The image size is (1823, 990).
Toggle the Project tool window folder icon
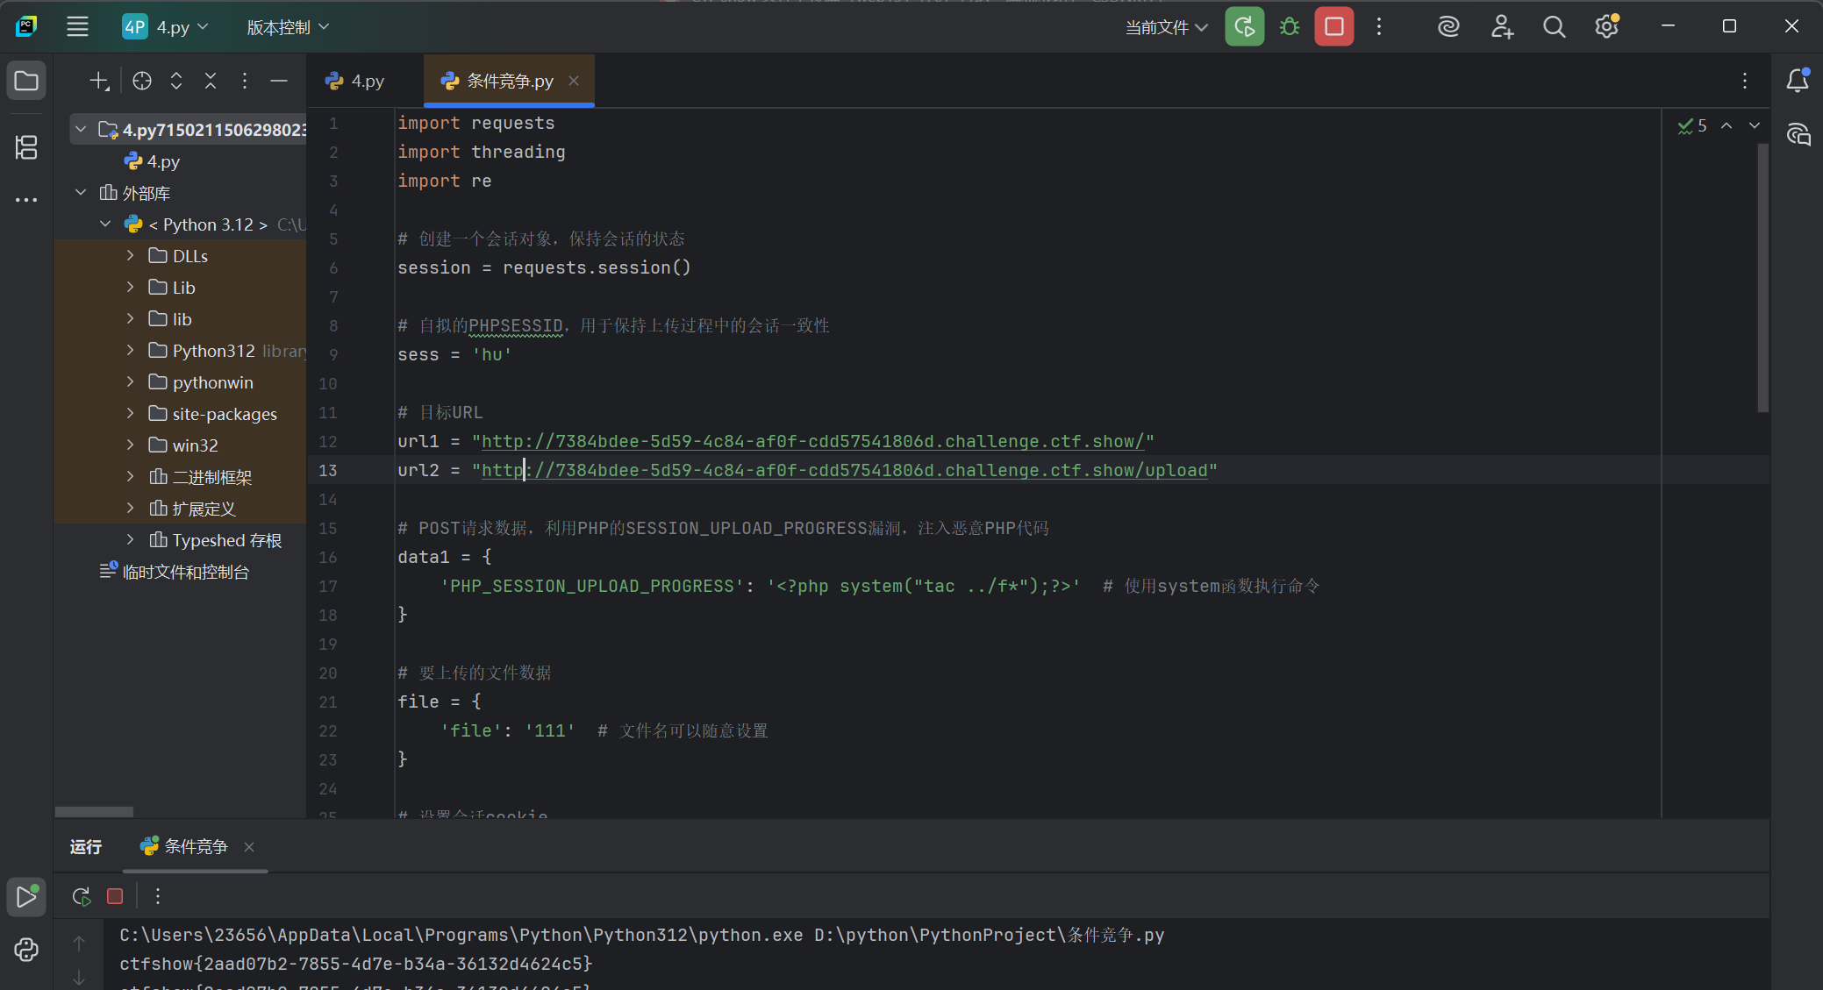(x=26, y=81)
